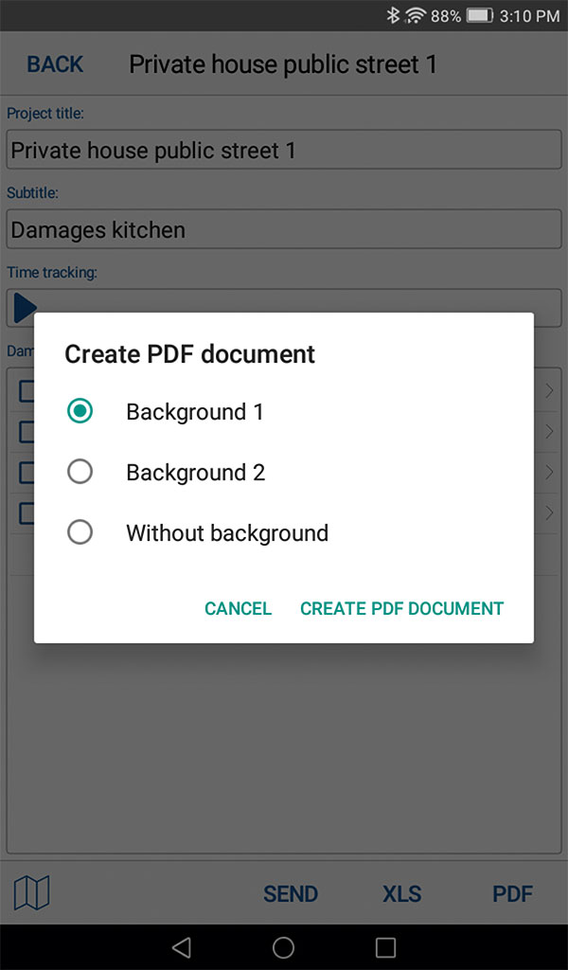This screenshot has height=970, width=568.
Task: Confirm with Create PDF Document button
Action: [401, 608]
